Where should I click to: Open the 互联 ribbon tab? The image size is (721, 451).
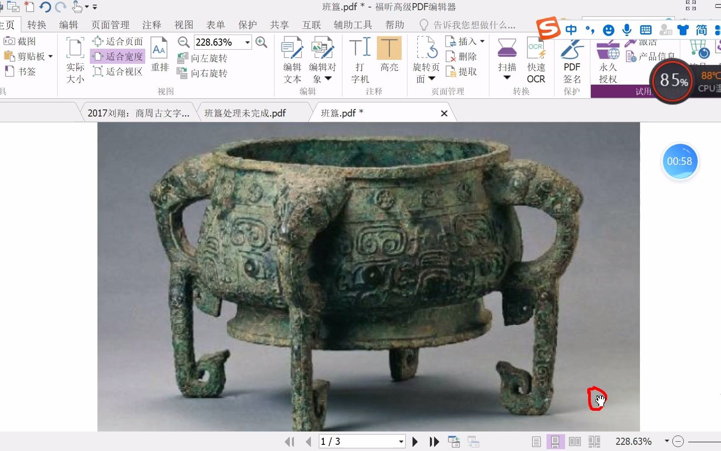311,25
